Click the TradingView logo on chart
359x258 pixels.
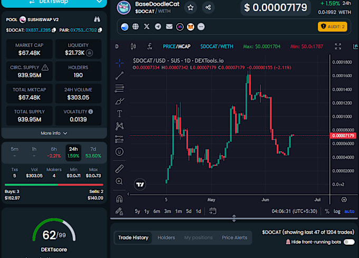pyautogui.click(x=140, y=185)
